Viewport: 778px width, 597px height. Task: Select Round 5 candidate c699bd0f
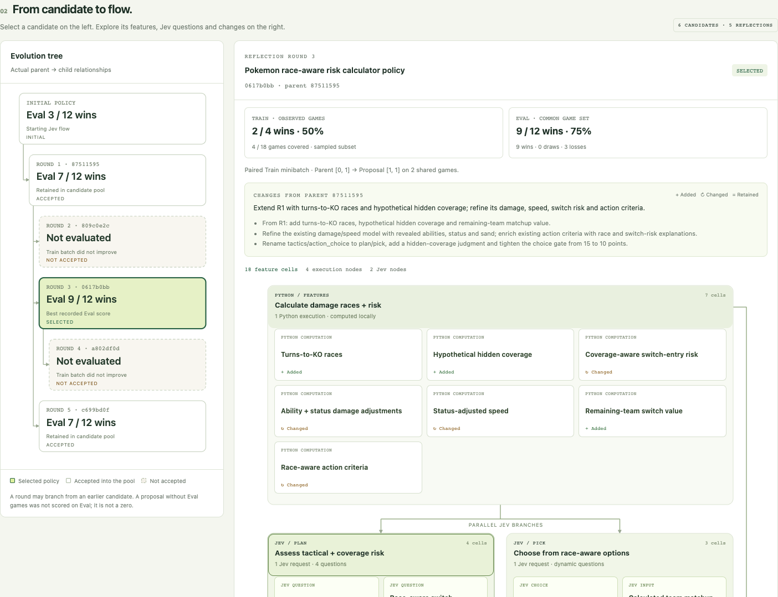coord(122,426)
